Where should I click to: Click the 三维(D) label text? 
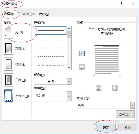click(x=20, y=80)
